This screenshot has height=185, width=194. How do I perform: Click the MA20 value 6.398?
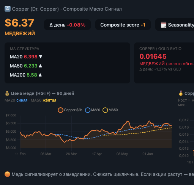(31, 57)
